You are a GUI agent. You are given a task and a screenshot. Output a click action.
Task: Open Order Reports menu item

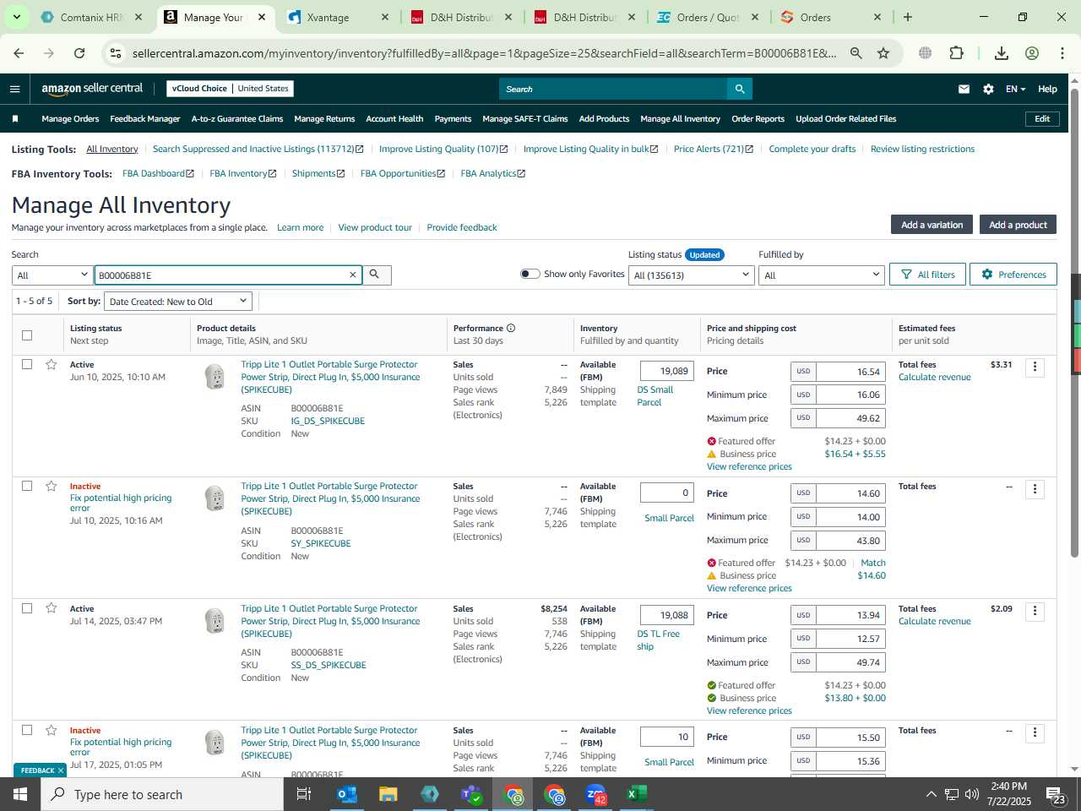pyautogui.click(x=758, y=119)
